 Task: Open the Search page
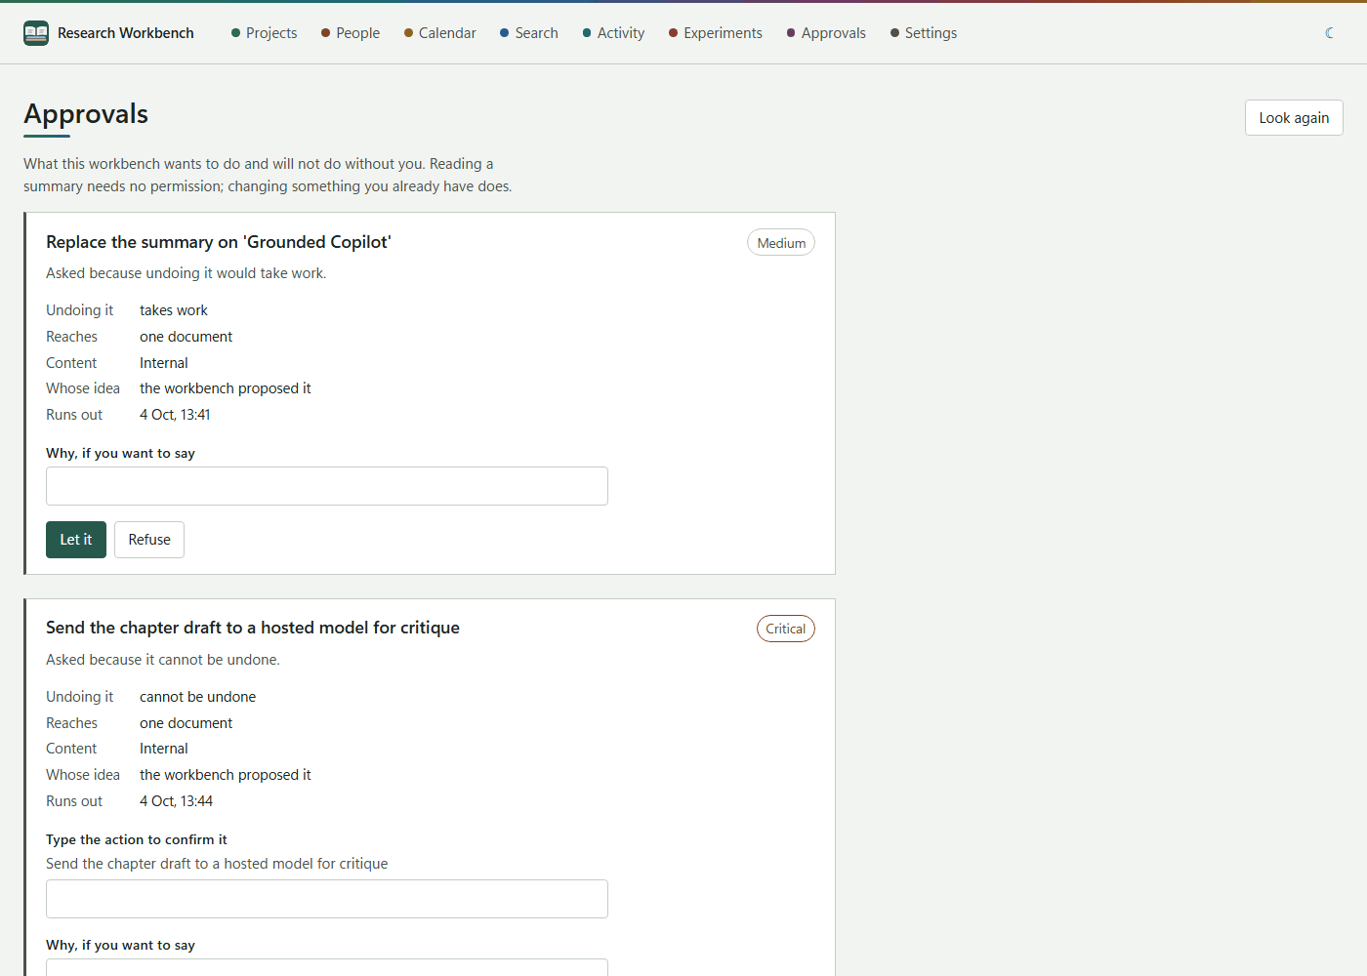(529, 33)
